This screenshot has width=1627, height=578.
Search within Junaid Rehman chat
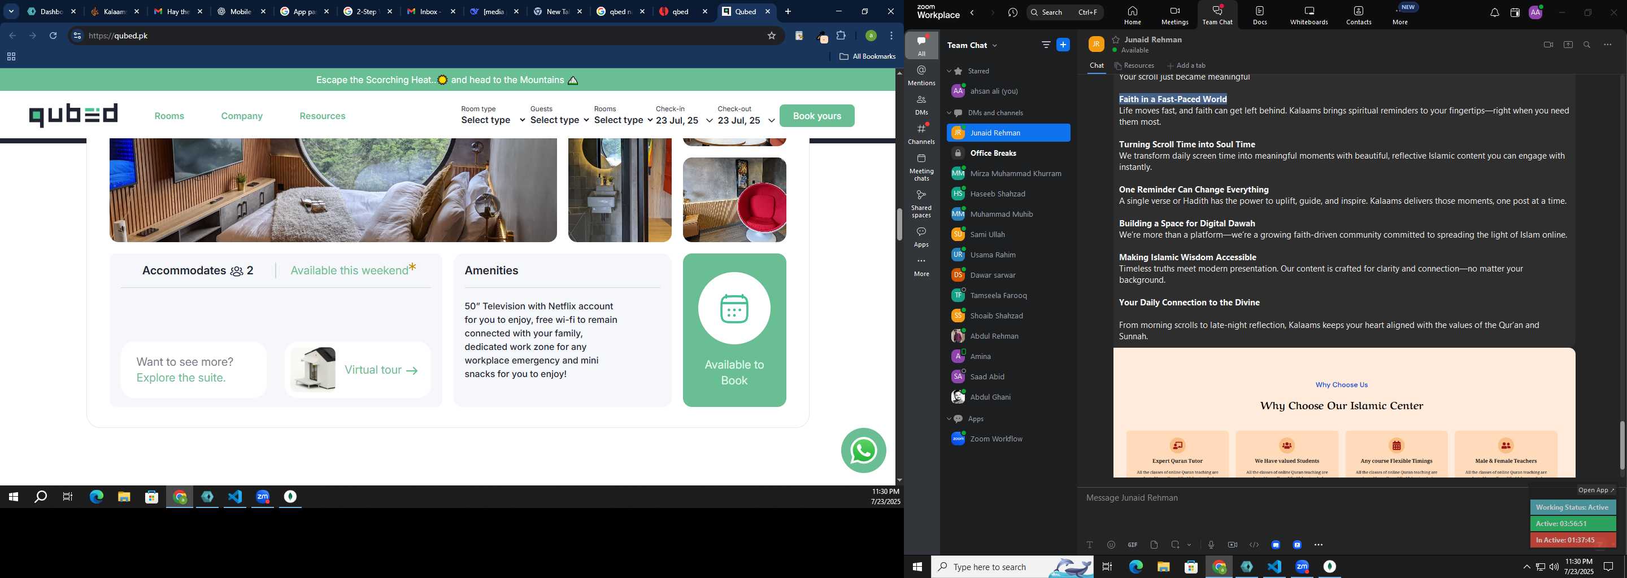[x=1587, y=45]
